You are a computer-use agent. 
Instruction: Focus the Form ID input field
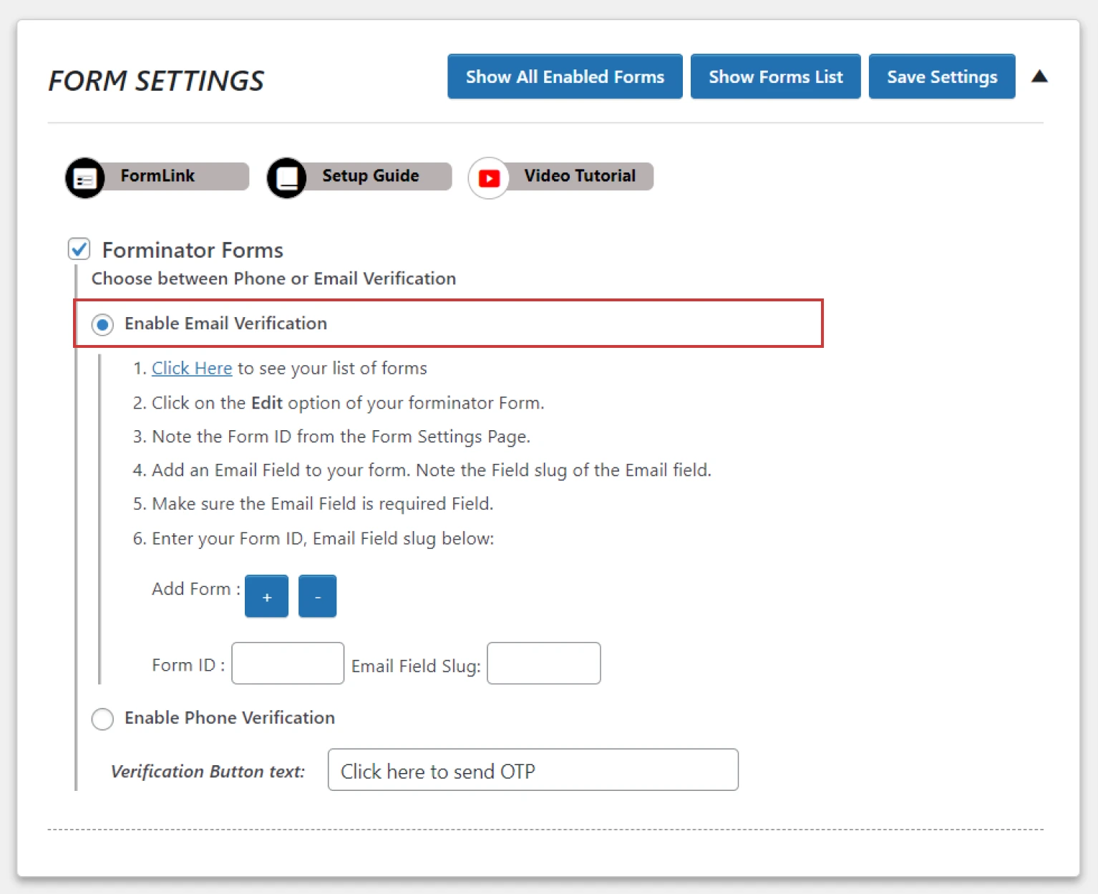pos(288,664)
